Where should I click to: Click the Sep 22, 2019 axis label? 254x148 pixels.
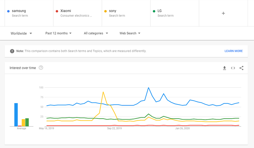pyautogui.click(x=114, y=128)
